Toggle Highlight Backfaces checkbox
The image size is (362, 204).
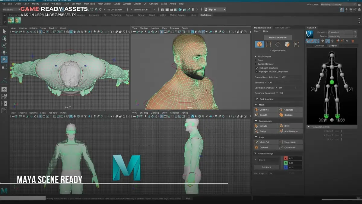(257, 68)
